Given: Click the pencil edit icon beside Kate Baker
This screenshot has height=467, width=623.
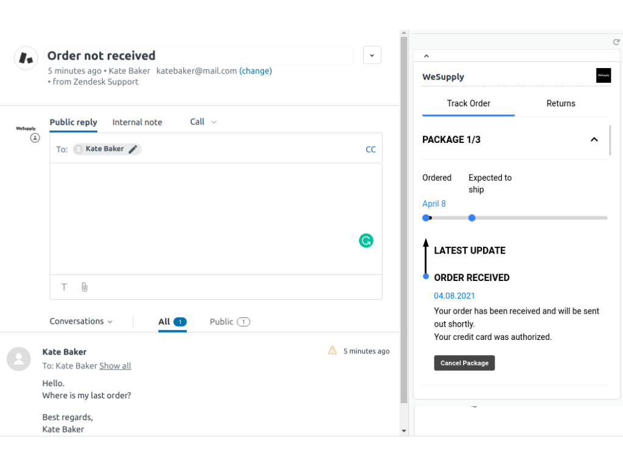Looking at the screenshot, I should point(133,149).
